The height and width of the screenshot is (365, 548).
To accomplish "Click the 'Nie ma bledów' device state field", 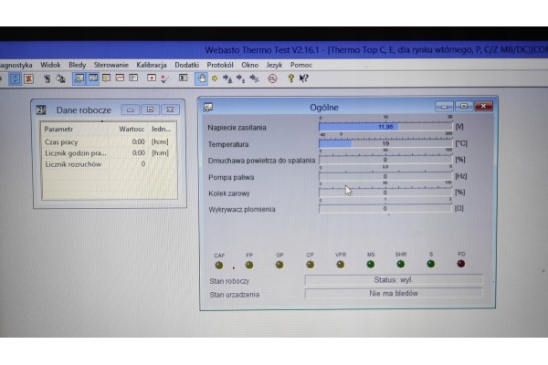I will (394, 294).
